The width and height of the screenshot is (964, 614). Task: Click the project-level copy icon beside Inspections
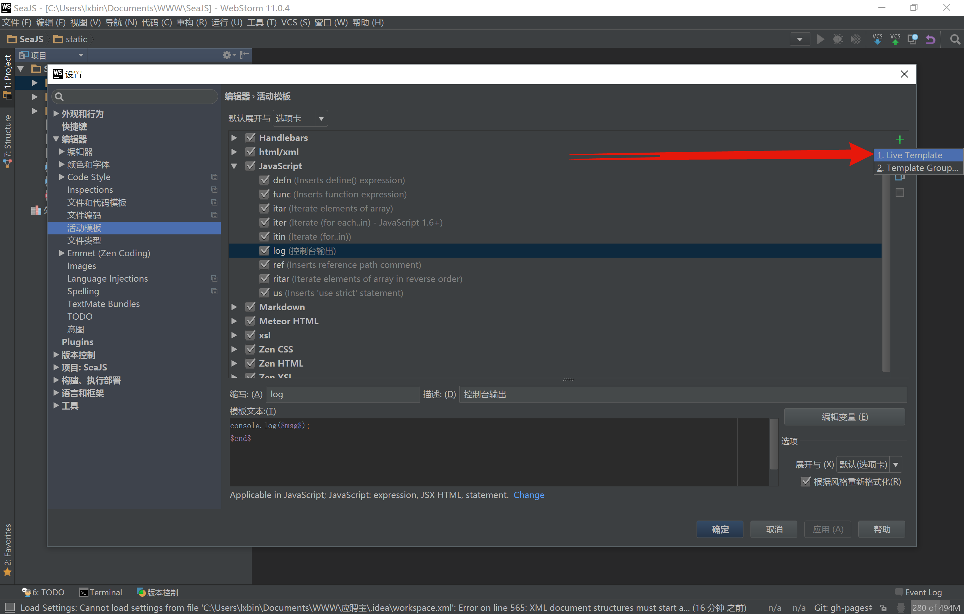tap(214, 190)
